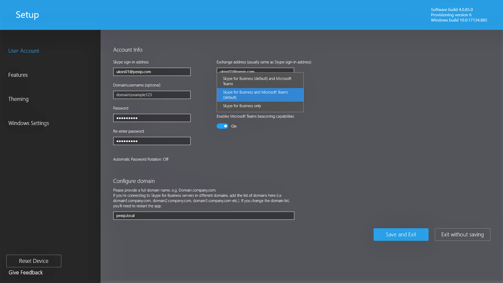Viewport: 503px width, 283px height.
Task: Click the Software build 4.0.85.0 text
Action: tap(452, 10)
